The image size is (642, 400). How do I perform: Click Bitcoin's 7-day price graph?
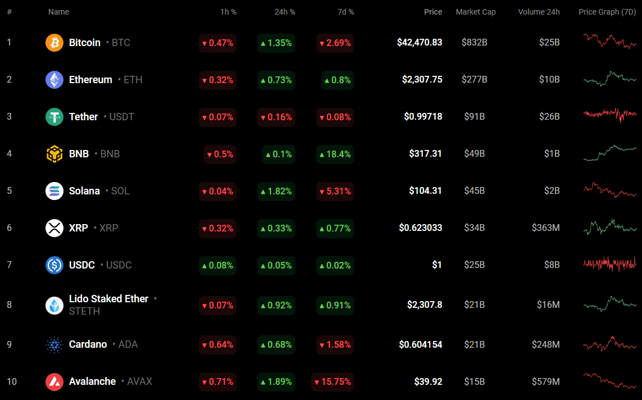pos(610,42)
